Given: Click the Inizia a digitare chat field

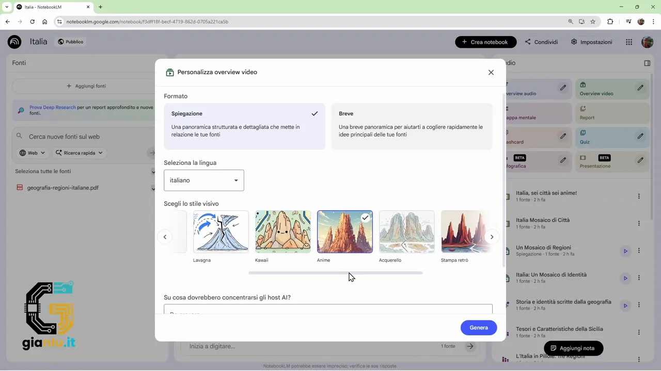Looking at the screenshot, I should click(x=310, y=346).
